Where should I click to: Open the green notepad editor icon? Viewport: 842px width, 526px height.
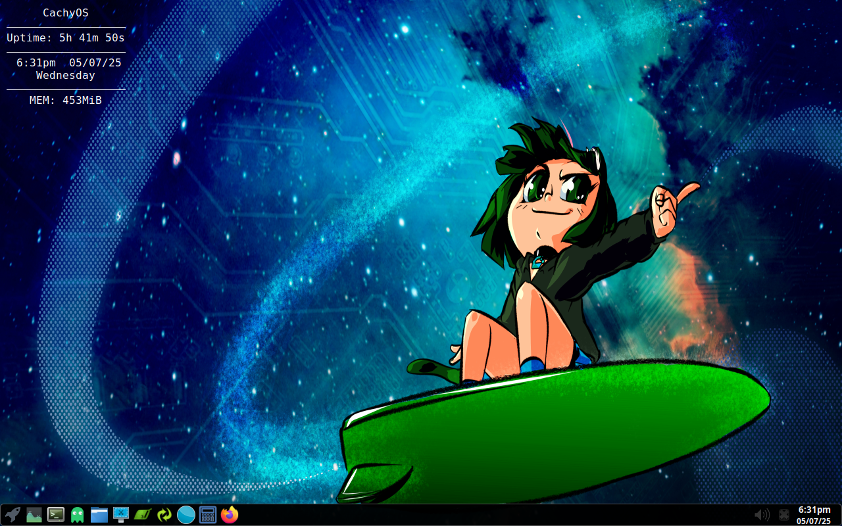[x=143, y=515]
